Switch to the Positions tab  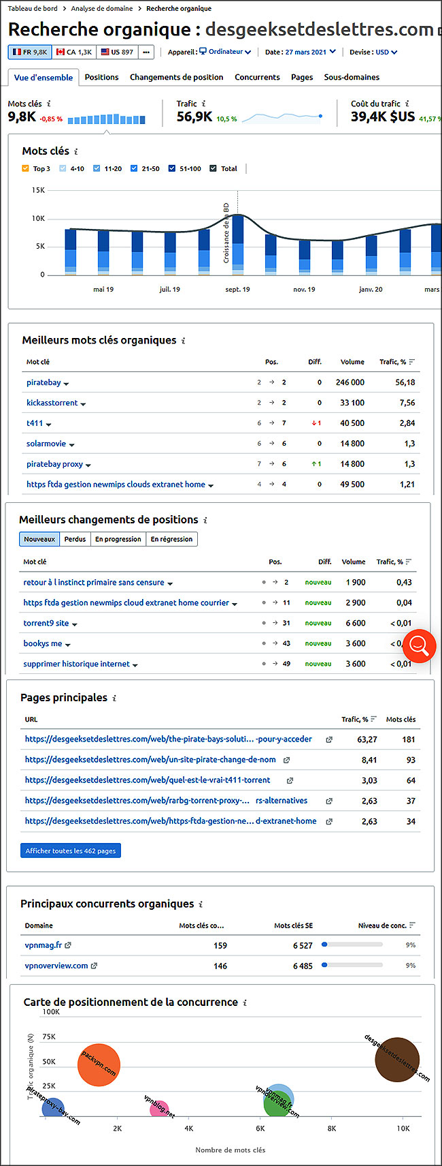pos(102,78)
